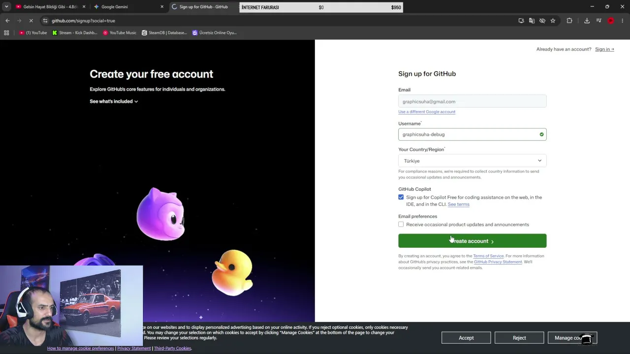630x354 pixels.
Task: Open site information icon in address bar
Action: pyautogui.click(x=45, y=21)
